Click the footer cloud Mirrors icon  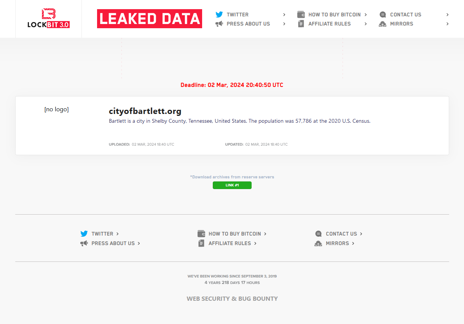point(318,243)
